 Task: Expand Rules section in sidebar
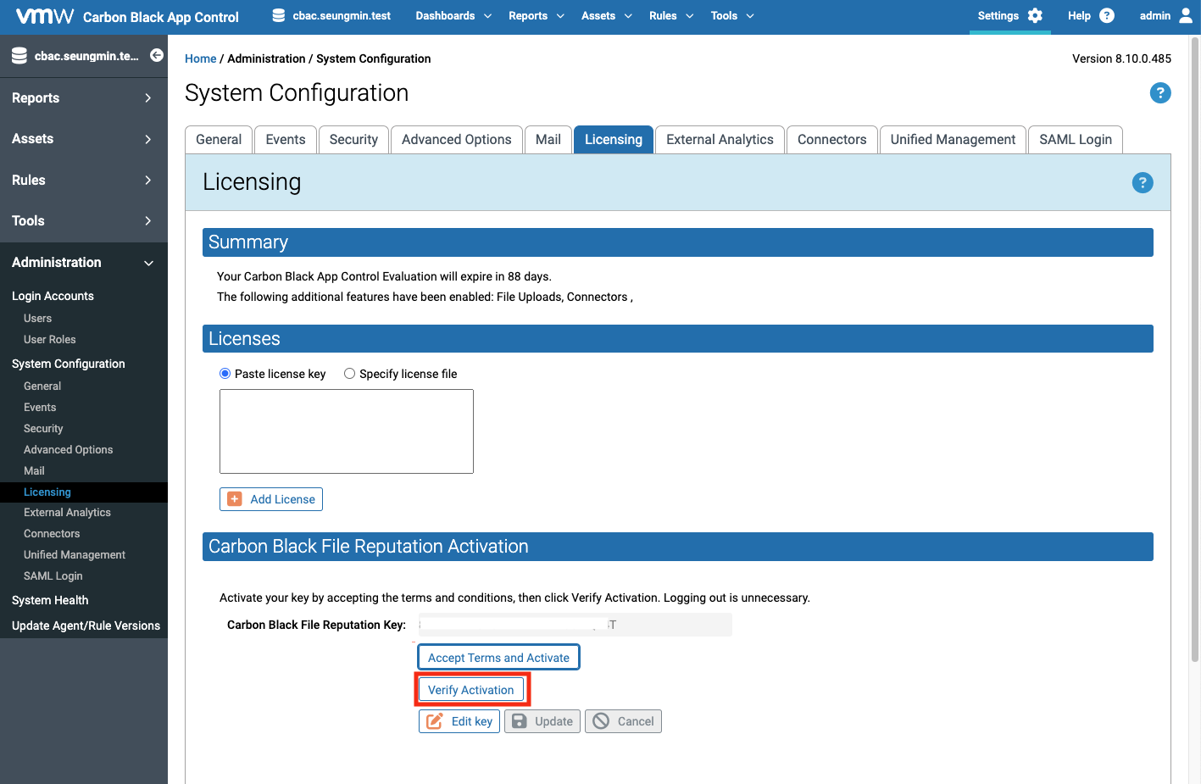click(84, 180)
